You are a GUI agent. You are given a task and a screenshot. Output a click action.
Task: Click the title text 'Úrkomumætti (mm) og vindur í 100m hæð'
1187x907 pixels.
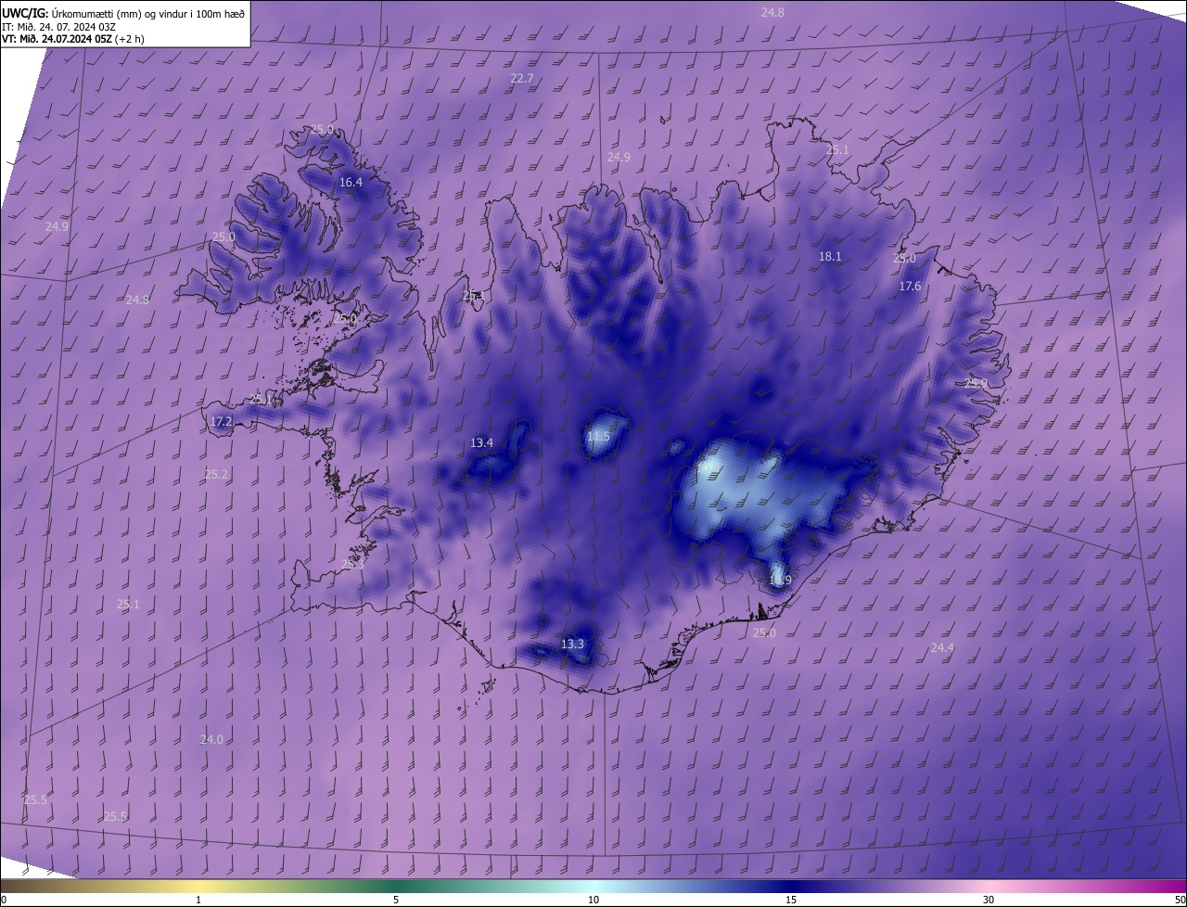tap(148, 12)
